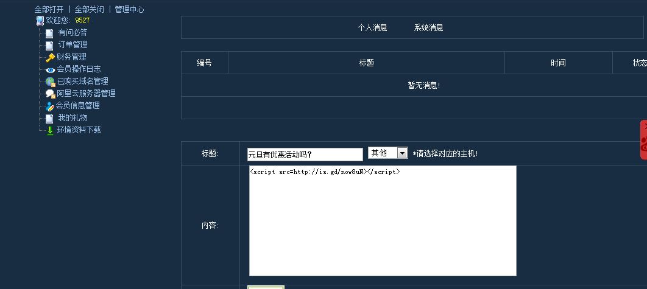The height and width of the screenshot is (289, 647).
Task: Click the username 9527
Action: coord(82,20)
